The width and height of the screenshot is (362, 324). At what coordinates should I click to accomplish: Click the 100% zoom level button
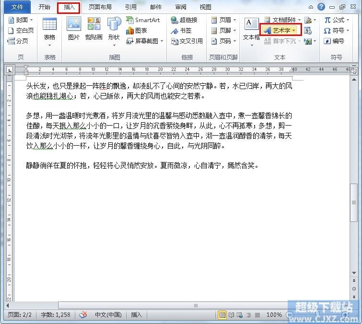click(x=274, y=315)
